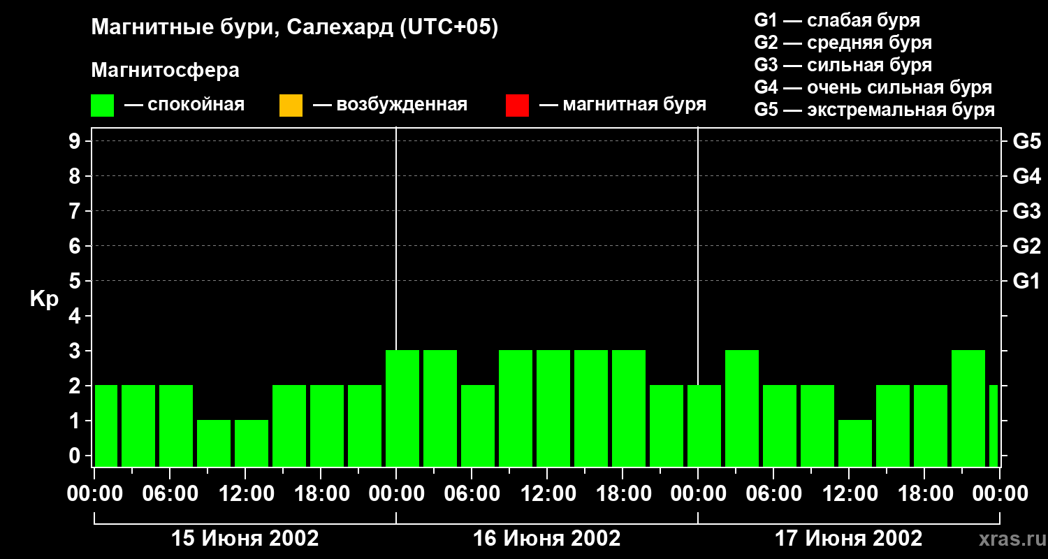Click the right-axis G2 level label
This screenshot has width=1048, height=559.
[x=1027, y=246]
